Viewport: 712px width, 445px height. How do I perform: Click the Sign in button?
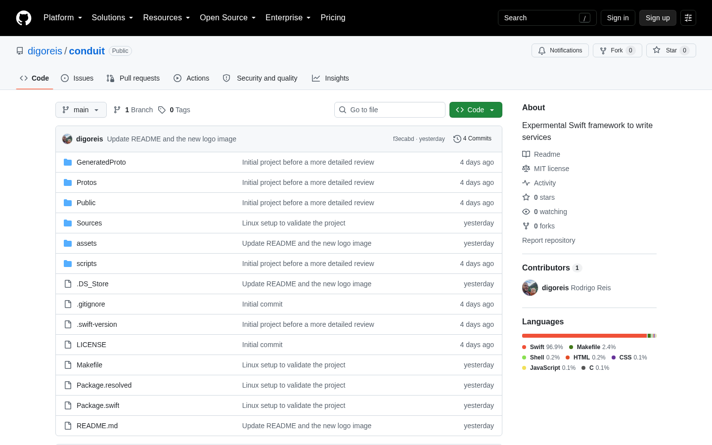click(x=618, y=18)
